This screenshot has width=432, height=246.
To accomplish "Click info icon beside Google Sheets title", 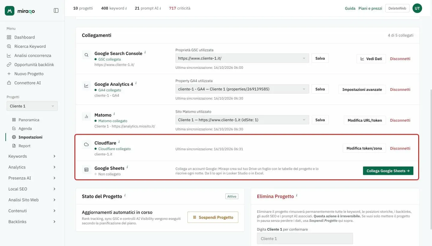I will [x=127, y=167].
